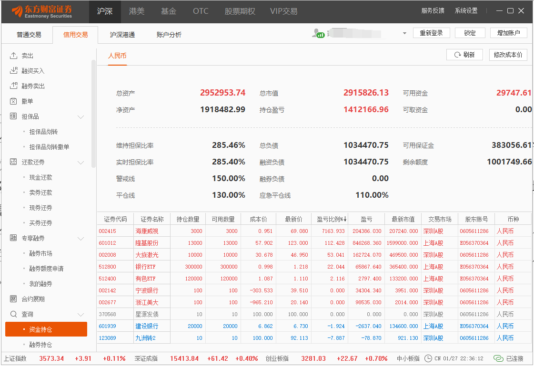Click the sidebar vertical scrollbar
This screenshot has width=534, height=366.
pyautogui.click(x=93, y=114)
